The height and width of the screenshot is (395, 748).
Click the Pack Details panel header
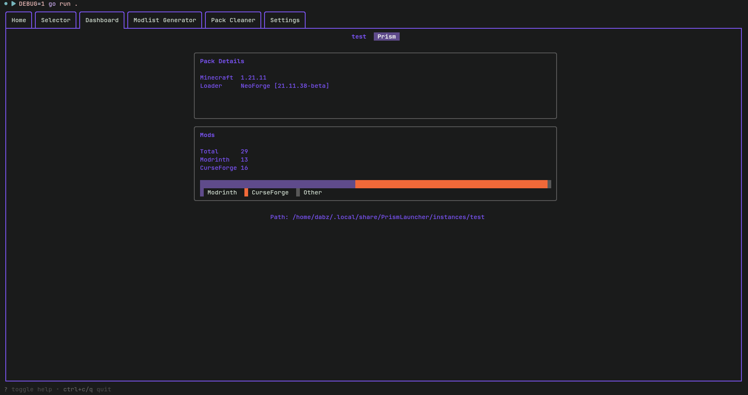coord(222,61)
